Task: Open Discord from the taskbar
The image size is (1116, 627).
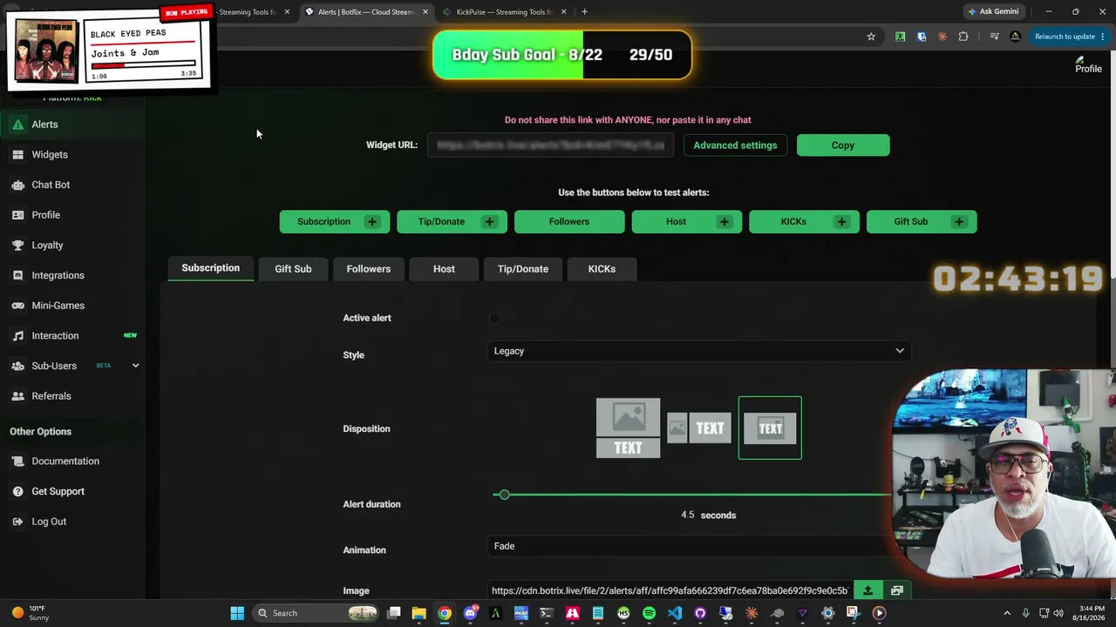Action: 470,613
